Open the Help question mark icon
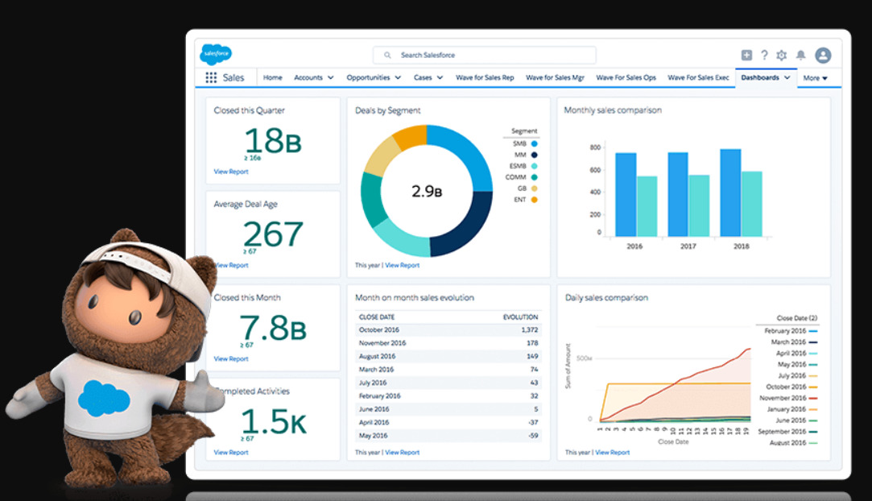872x501 pixels. [764, 55]
